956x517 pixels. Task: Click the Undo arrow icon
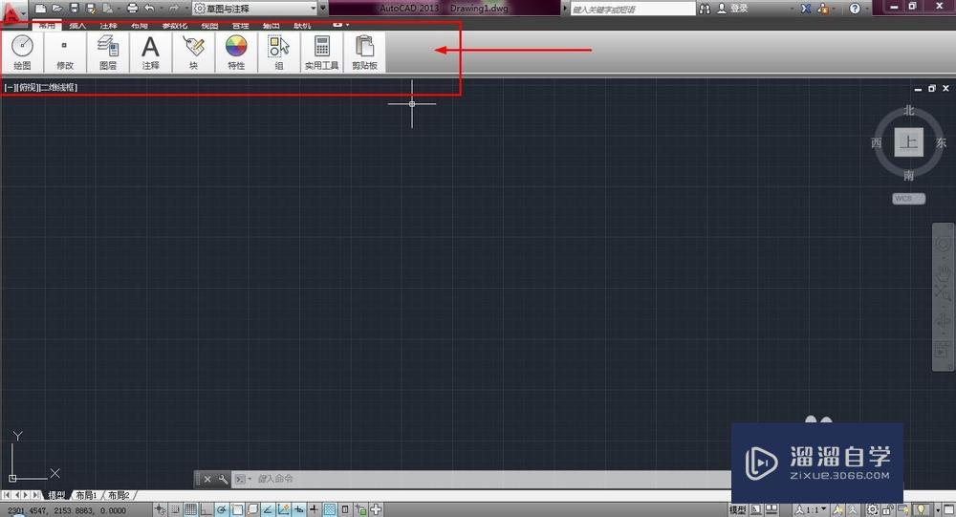click(149, 9)
